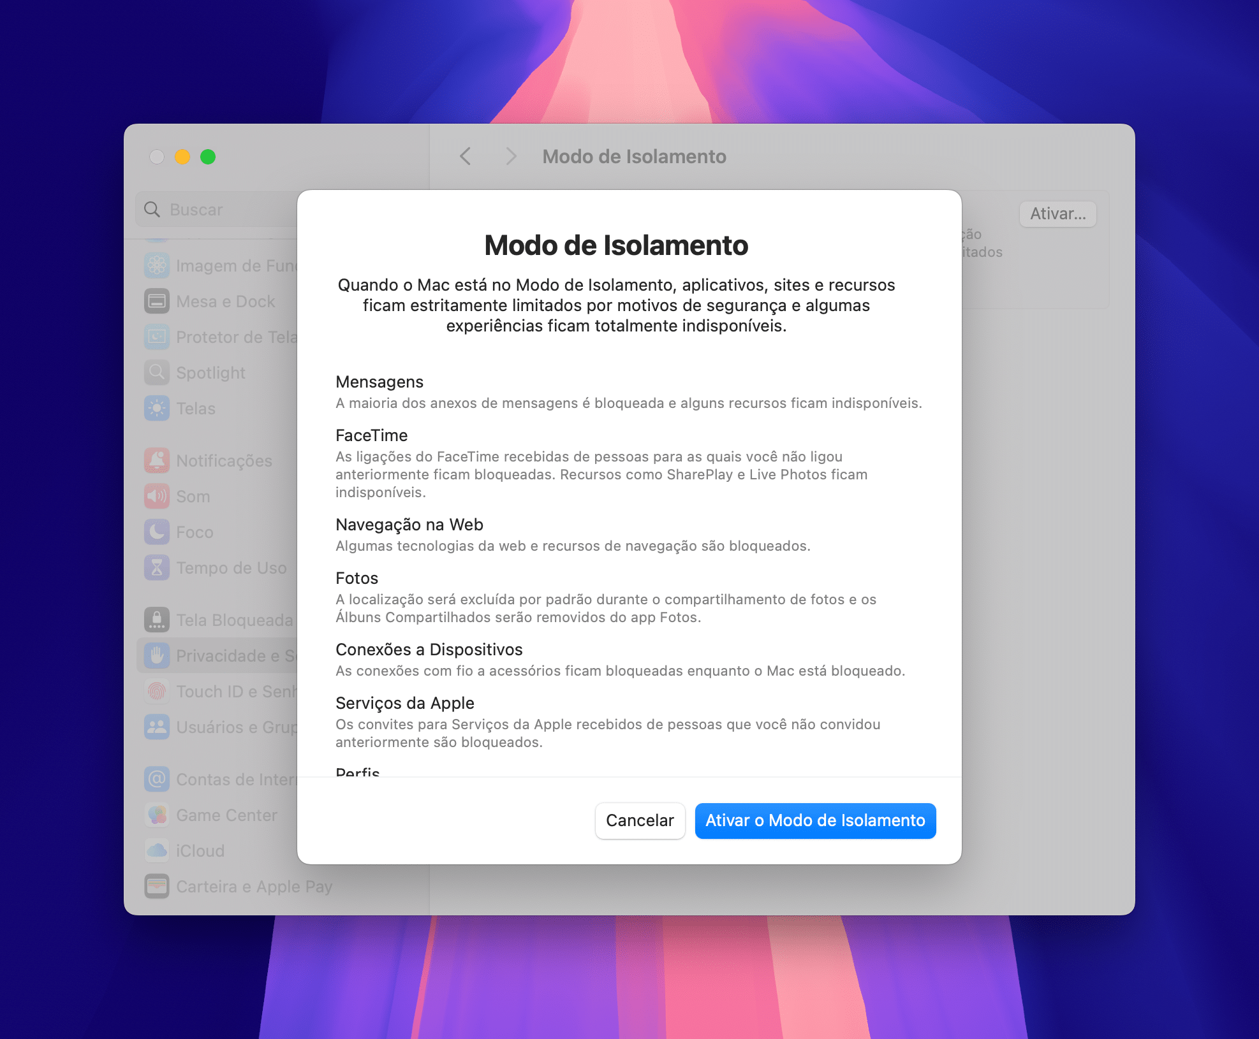This screenshot has height=1039, width=1259.
Task: Click the Touch ID fingerprint icon
Action: [x=157, y=691]
